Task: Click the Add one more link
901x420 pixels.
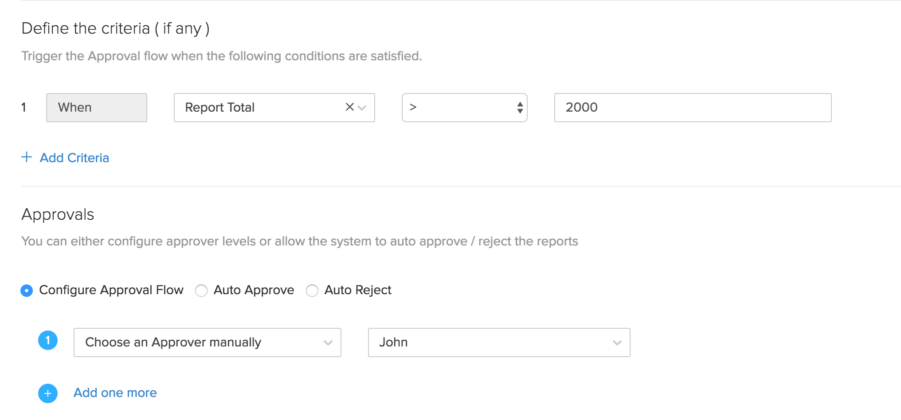Action: click(x=115, y=393)
